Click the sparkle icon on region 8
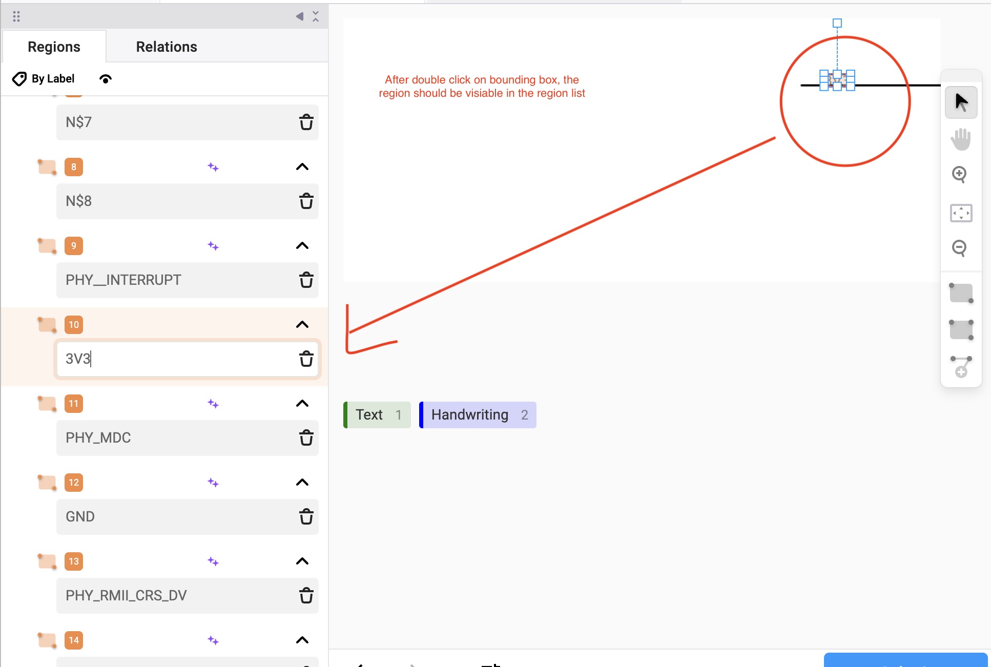The height and width of the screenshot is (667, 991). [214, 166]
